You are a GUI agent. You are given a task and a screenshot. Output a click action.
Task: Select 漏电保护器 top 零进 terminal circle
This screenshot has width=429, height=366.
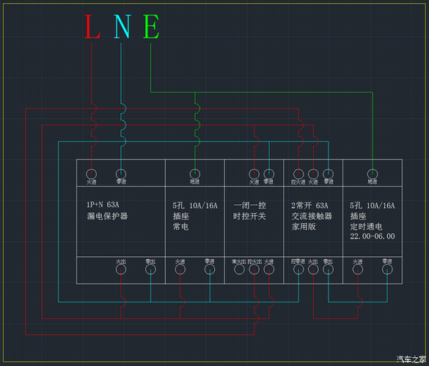tap(121, 174)
